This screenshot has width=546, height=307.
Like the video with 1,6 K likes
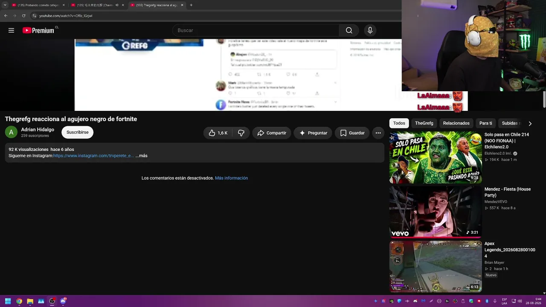click(x=218, y=133)
